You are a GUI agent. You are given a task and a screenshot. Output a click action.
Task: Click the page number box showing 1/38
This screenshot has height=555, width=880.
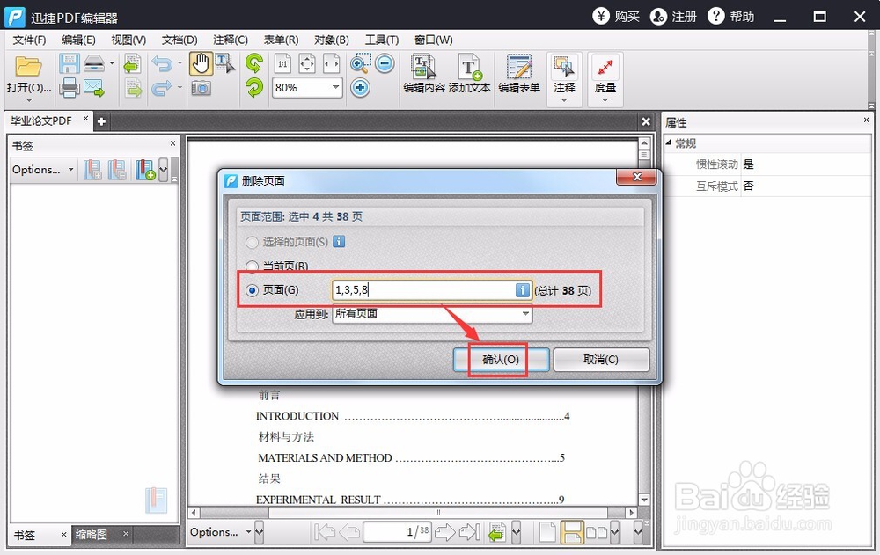[x=398, y=531]
